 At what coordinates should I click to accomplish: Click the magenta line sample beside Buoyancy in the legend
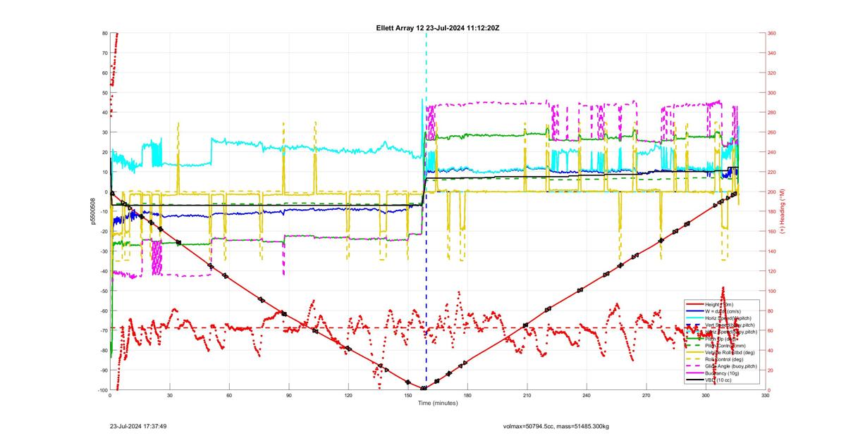695,373
